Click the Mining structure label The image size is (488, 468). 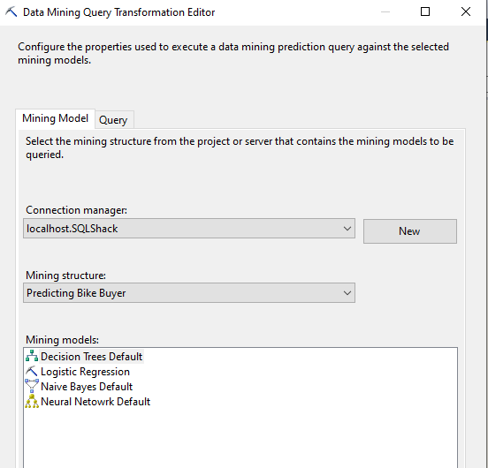(65, 276)
